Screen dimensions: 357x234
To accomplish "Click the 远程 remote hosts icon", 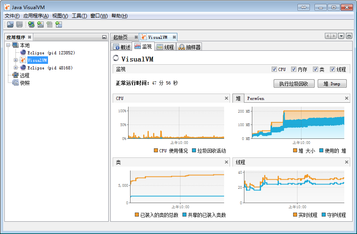I will pos(15,75).
